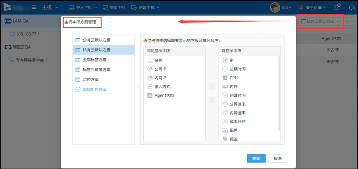Click the mail notification envelope icon
This screenshot has width=358, height=169.
click(x=337, y=7)
